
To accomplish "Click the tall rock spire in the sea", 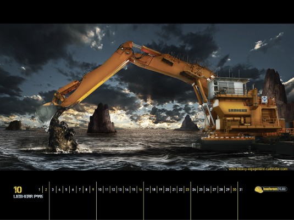I will (x=101, y=119).
